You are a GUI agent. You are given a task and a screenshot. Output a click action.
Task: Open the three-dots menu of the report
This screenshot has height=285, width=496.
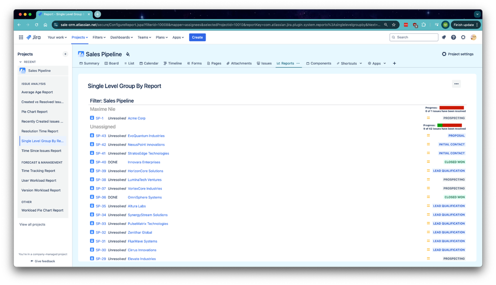456,84
